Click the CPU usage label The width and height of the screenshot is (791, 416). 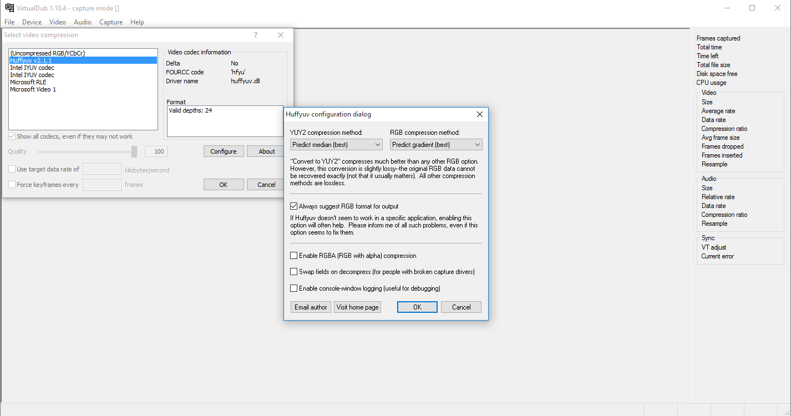711,83
